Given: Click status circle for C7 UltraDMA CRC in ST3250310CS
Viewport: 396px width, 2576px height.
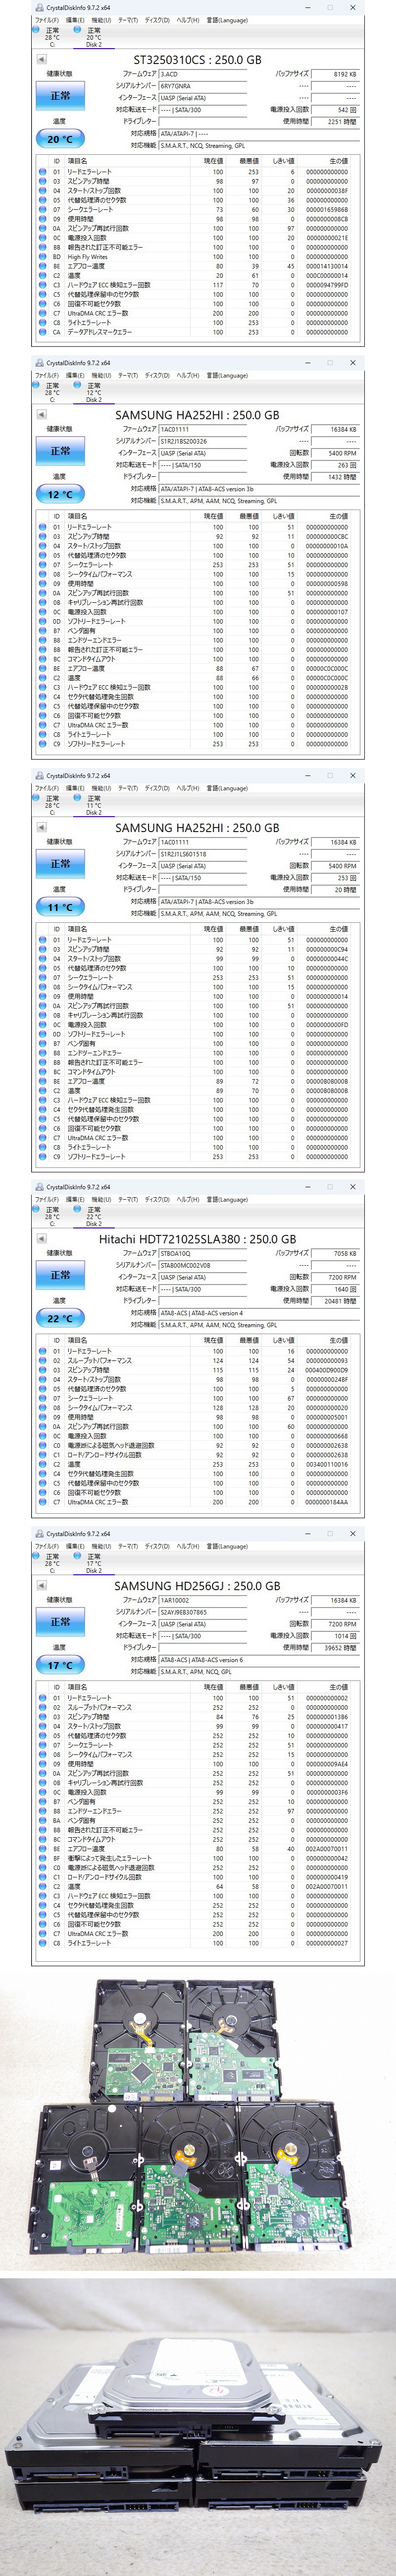Looking at the screenshot, I should 43,313.
